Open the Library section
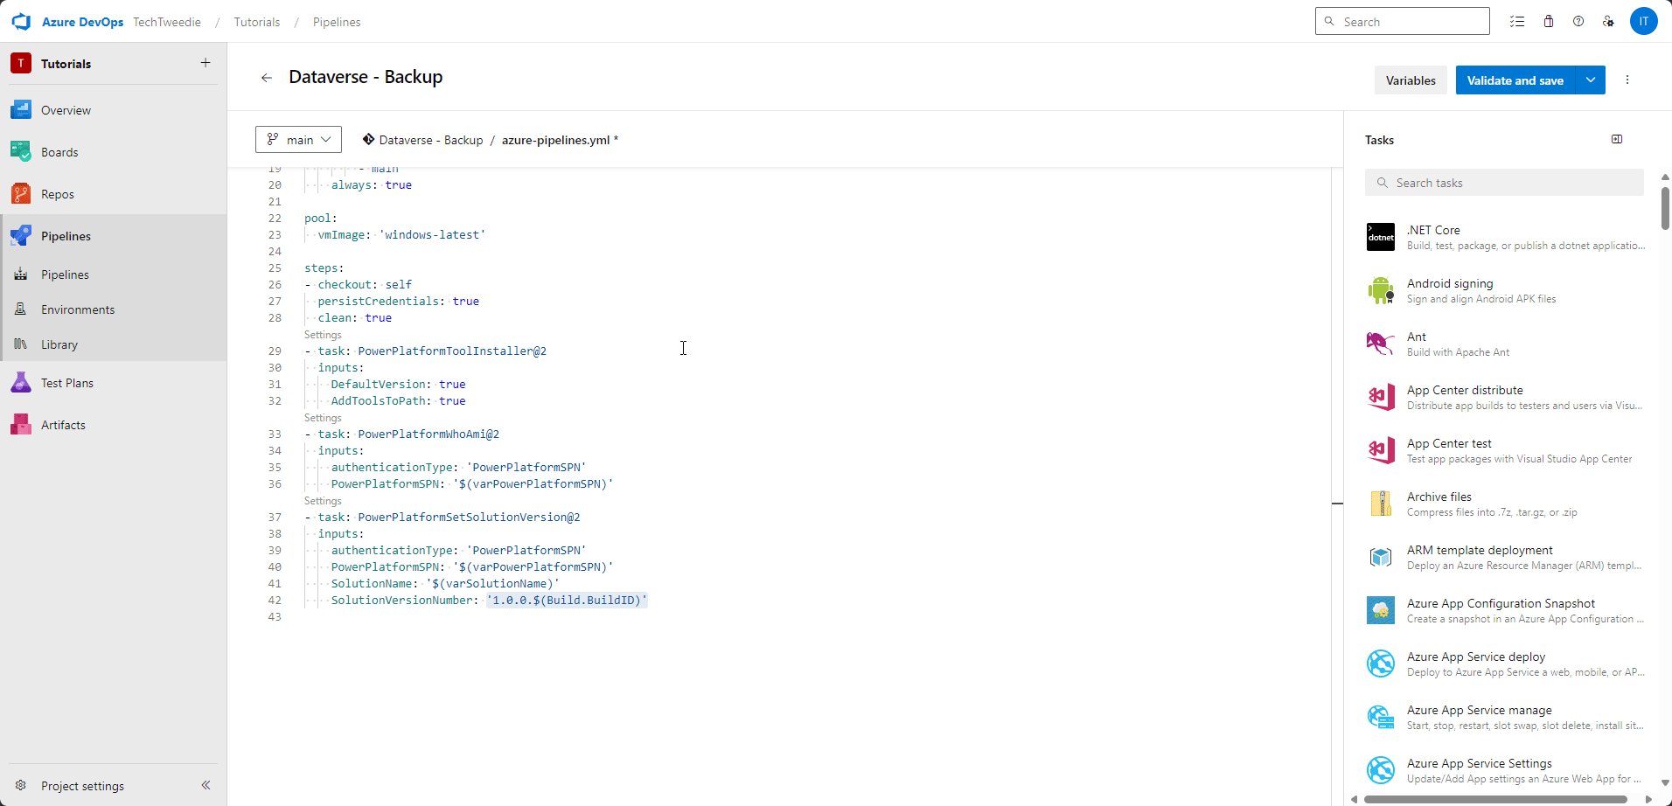This screenshot has height=806, width=1672. (x=59, y=344)
